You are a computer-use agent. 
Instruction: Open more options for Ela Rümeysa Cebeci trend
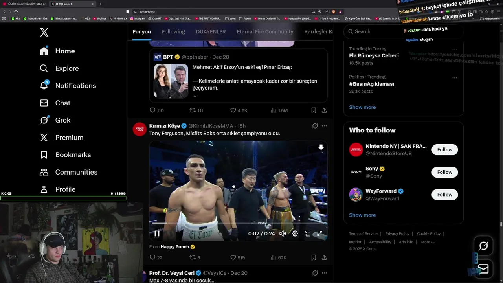455,50
